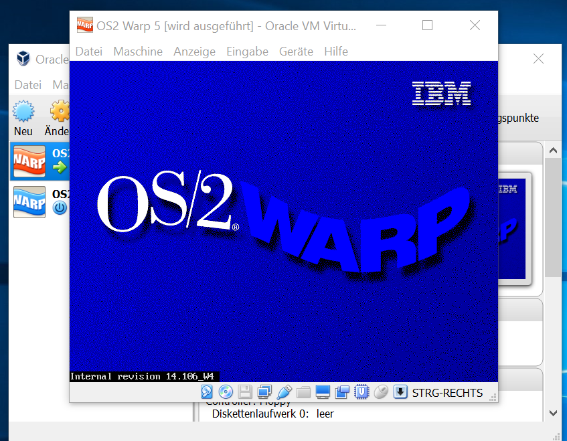This screenshot has width=567, height=441.
Task: Open the Hilfe menu
Action: (x=336, y=52)
